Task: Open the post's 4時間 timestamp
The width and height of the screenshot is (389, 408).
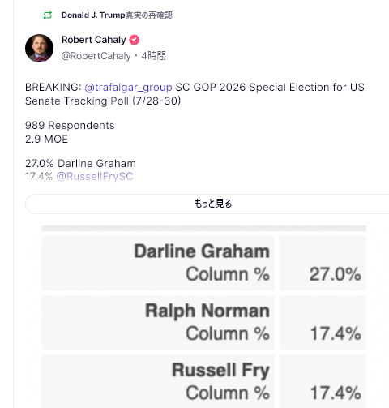Action: tap(153, 56)
